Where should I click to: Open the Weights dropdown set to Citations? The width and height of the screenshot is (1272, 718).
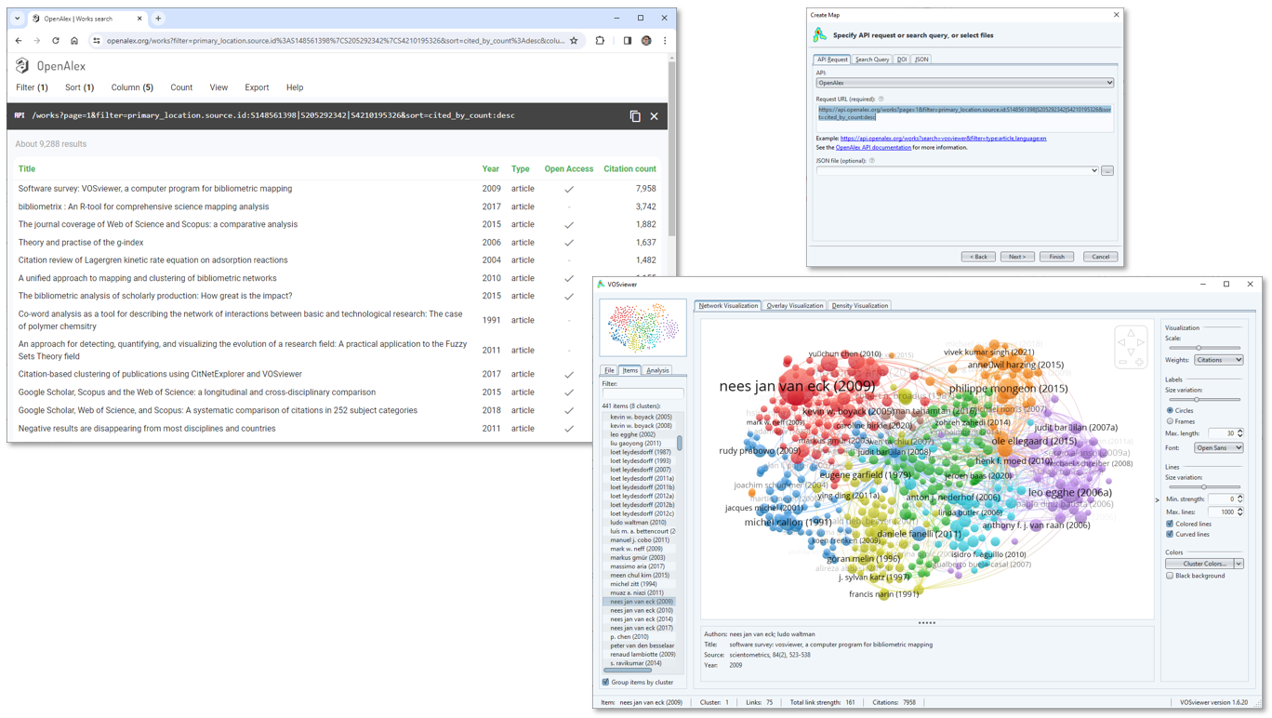(1219, 360)
